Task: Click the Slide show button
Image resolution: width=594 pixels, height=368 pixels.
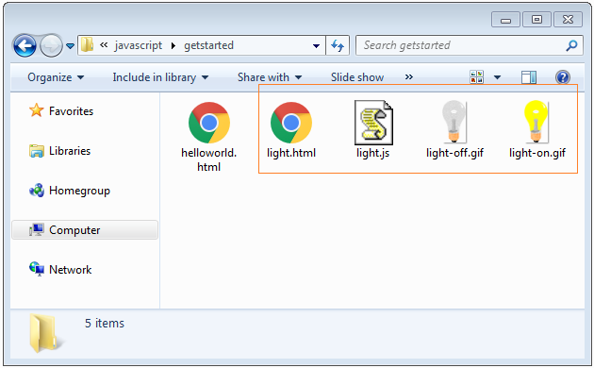Action: pyautogui.click(x=357, y=77)
